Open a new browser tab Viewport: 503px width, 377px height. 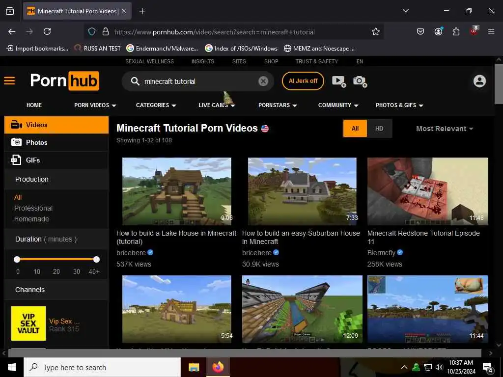point(142,11)
